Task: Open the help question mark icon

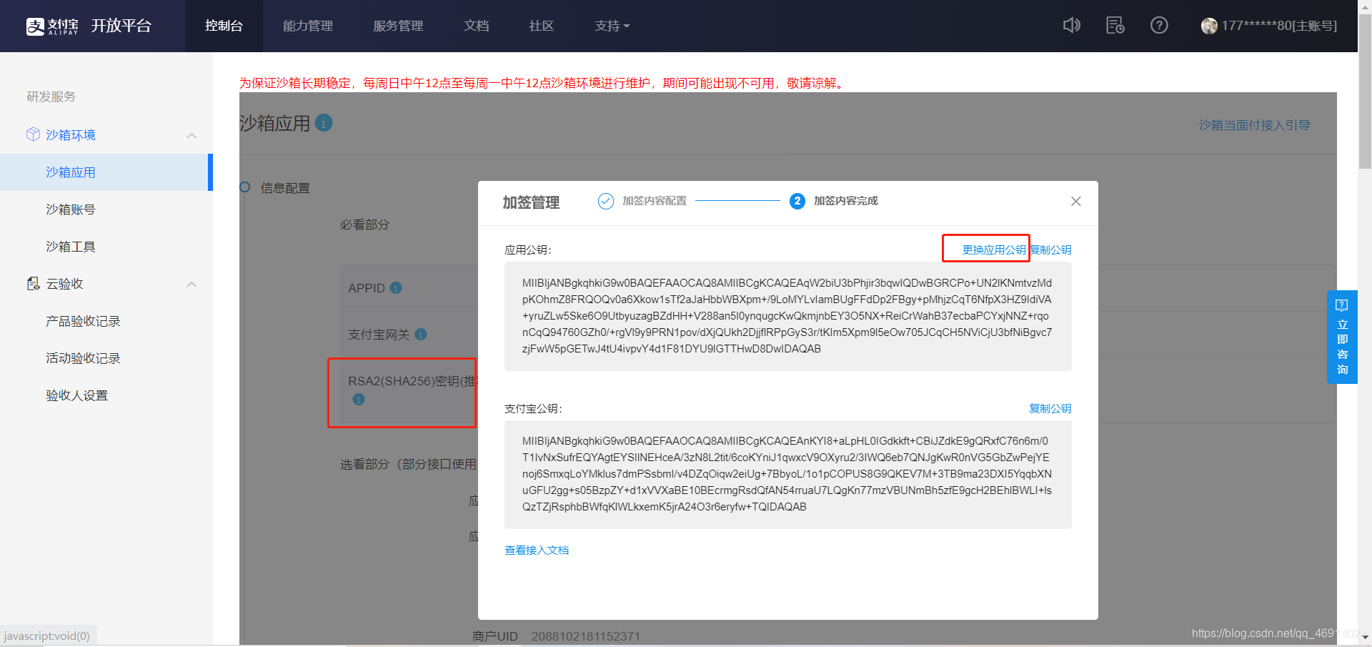Action: pyautogui.click(x=1159, y=26)
